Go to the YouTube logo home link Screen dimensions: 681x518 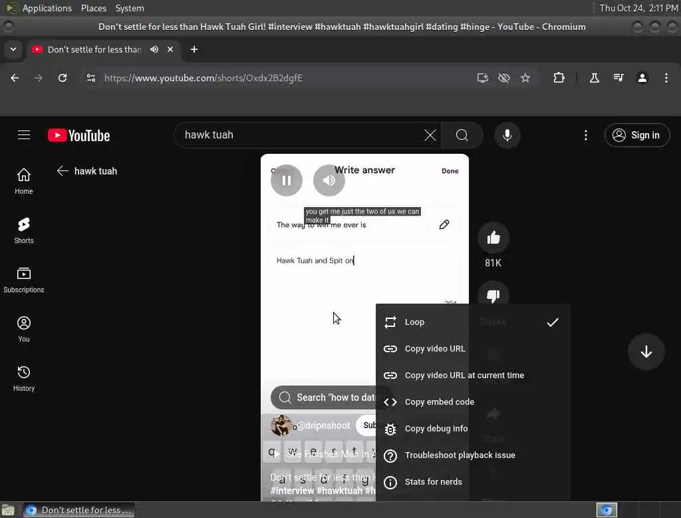[78, 135]
